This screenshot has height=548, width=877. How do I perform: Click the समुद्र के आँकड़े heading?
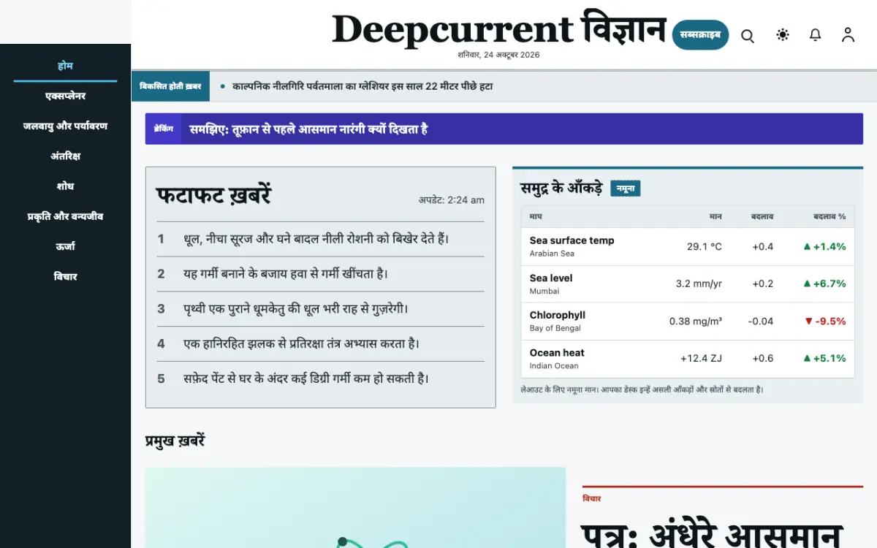562,188
